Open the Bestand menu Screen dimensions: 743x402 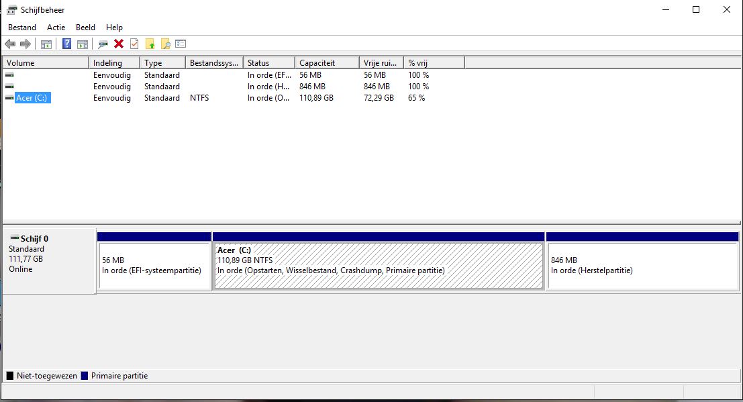[21, 28]
